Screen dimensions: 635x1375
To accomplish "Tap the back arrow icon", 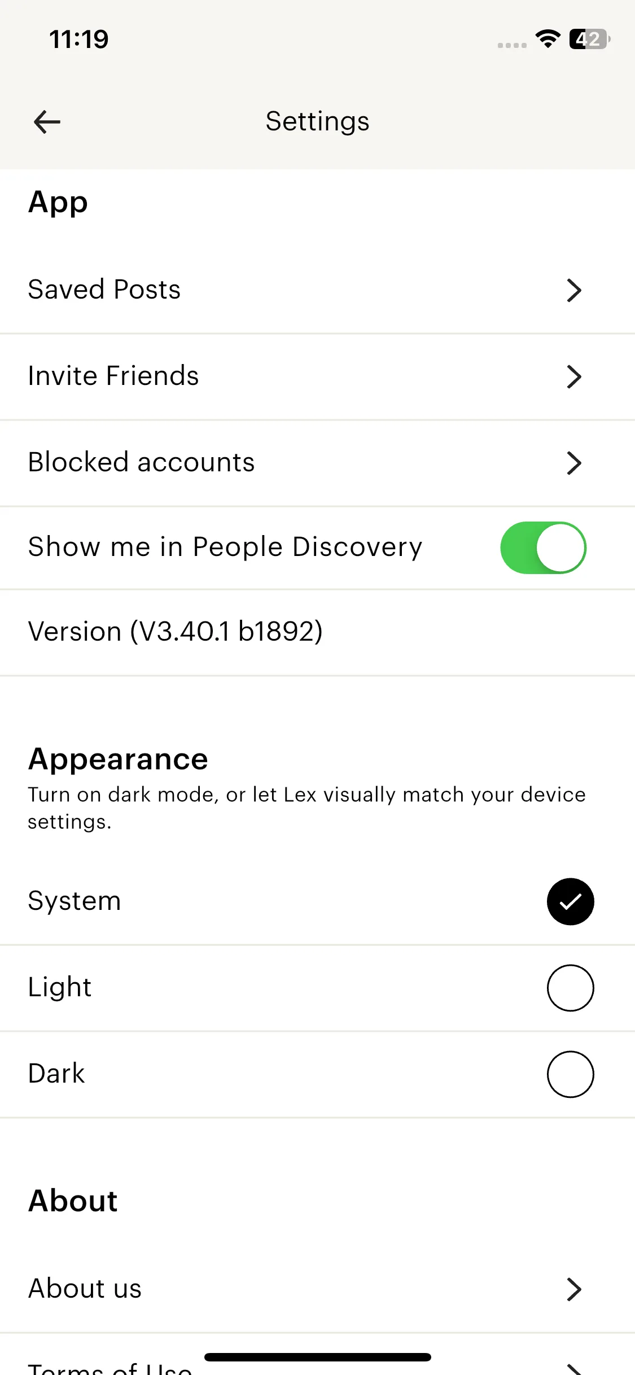I will [x=47, y=122].
